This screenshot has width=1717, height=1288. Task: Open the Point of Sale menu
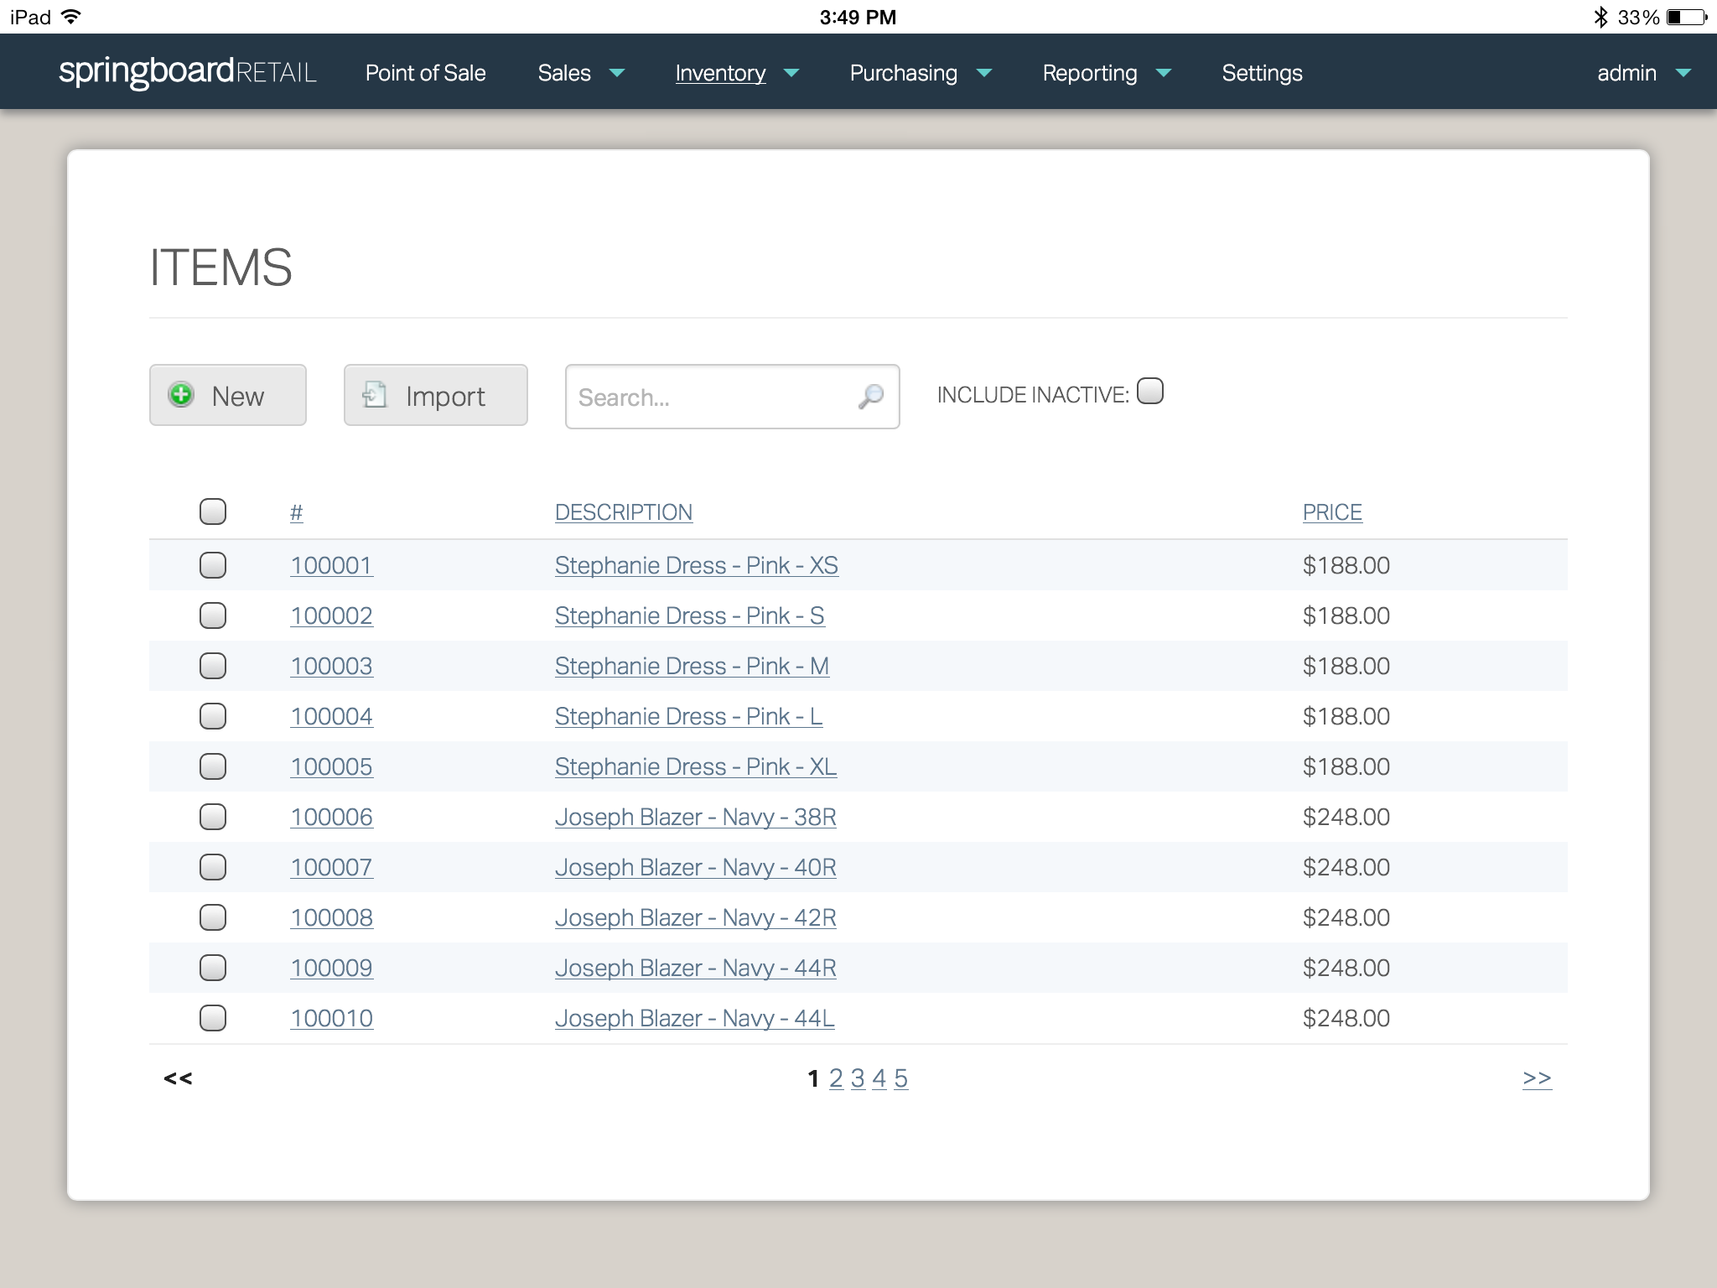tap(425, 73)
